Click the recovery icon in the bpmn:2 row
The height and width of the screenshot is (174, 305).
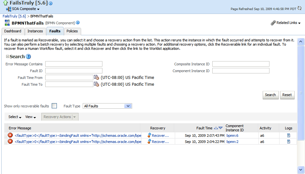(149, 142)
